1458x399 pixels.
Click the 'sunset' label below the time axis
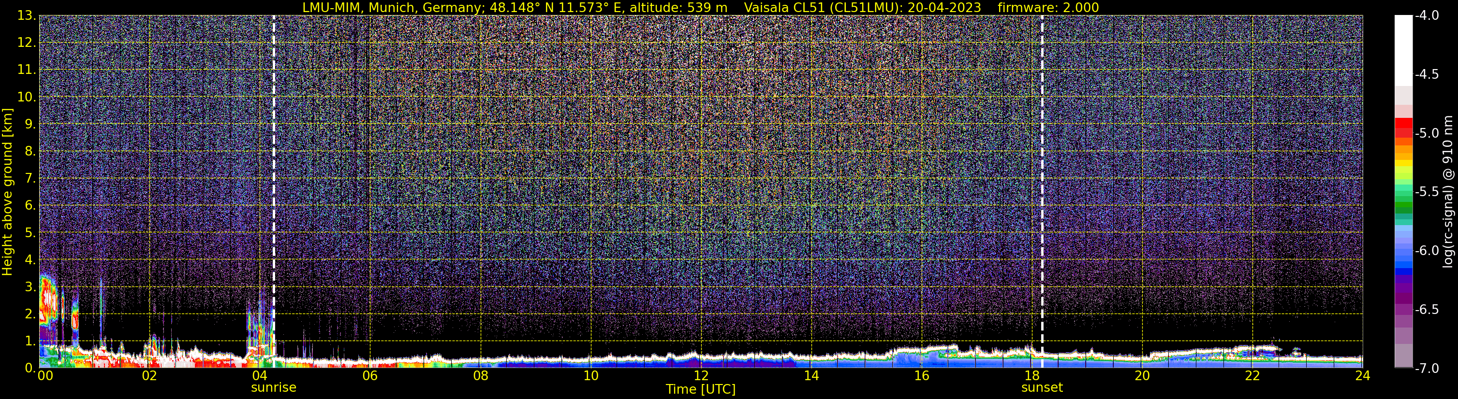(x=1042, y=388)
